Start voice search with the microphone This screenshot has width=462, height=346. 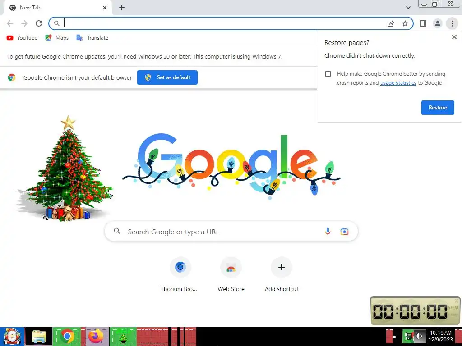click(328, 232)
